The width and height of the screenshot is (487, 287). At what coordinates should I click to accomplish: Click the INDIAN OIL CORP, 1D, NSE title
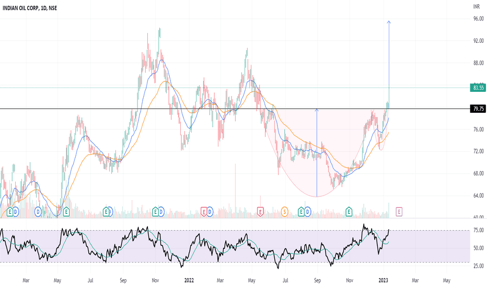click(x=30, y=8)
